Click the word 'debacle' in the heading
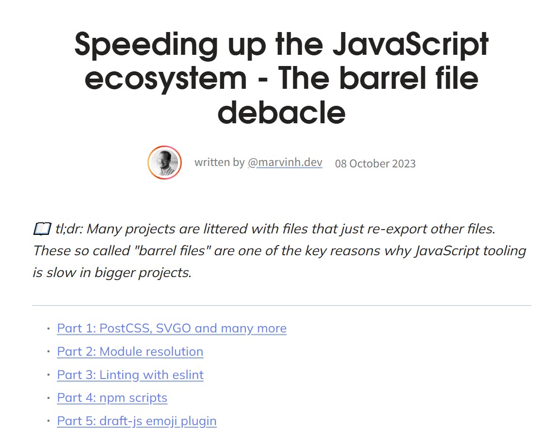Screen dimensions: 544x428 point(281,113)
